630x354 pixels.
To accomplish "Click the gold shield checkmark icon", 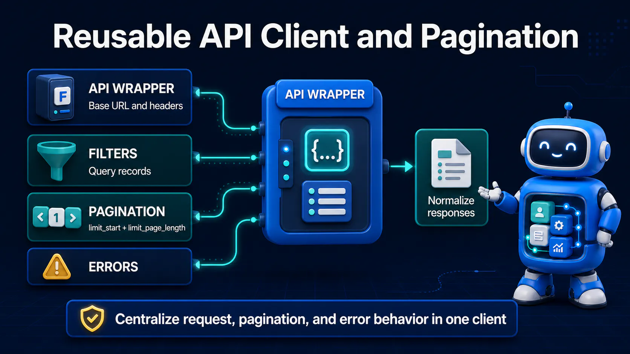I will pyautogui.click(x=92, y=318).
